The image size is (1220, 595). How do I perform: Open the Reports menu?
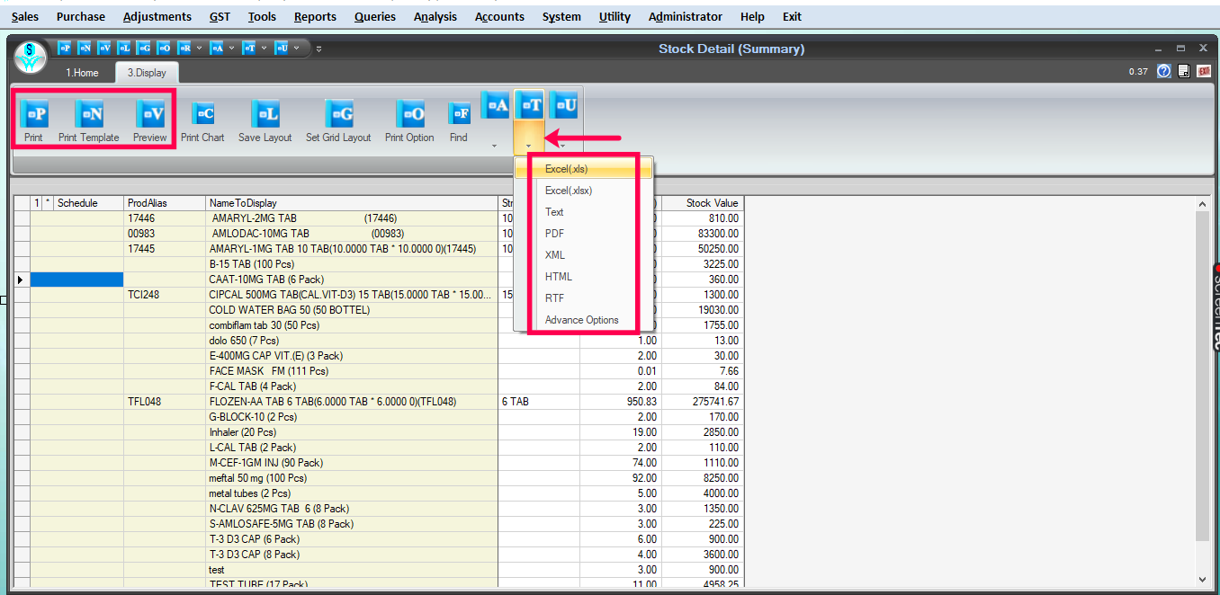[x=315, y=16]
